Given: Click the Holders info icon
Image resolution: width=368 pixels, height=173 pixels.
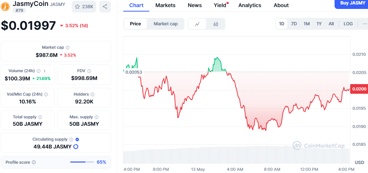Looking at the screenshot, I should click(x=92, y=94).
